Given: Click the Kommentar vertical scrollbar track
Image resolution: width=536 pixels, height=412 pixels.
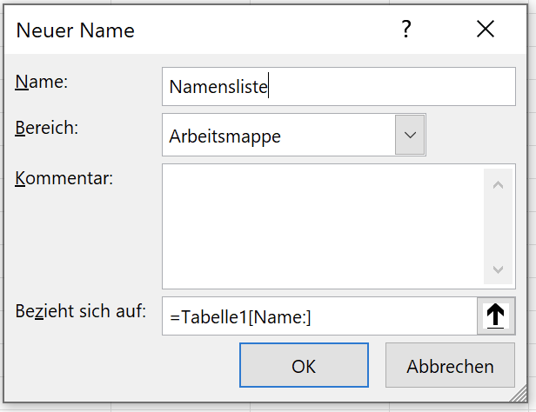Looking at the screenshot, I should 498,227.
